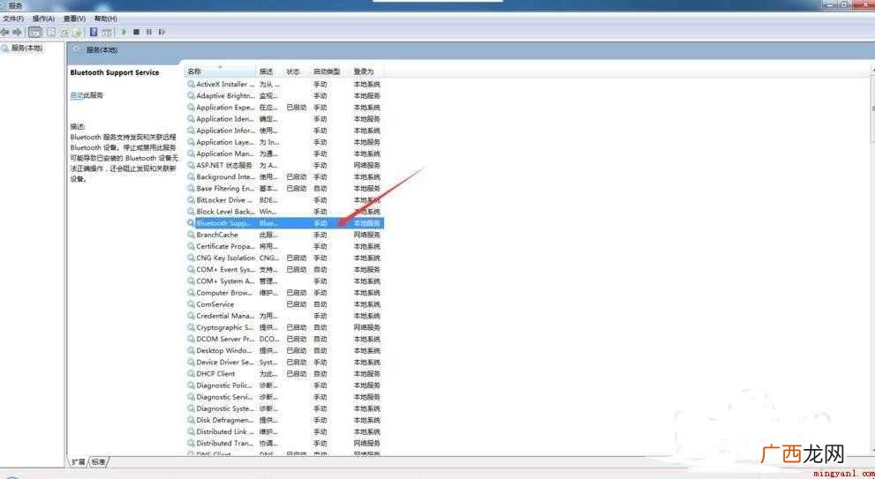Start the service with the green play icon
This screenshot has height=479, width=875.
click(124, 33)
